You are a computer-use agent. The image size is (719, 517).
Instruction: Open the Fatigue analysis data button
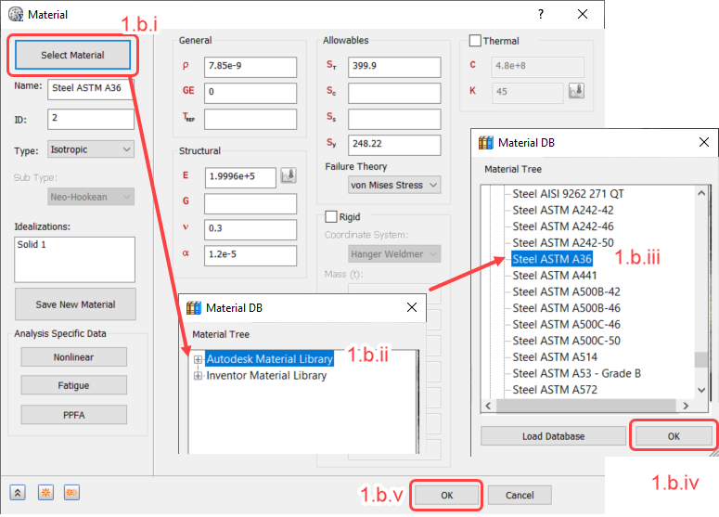coord(74,385)
